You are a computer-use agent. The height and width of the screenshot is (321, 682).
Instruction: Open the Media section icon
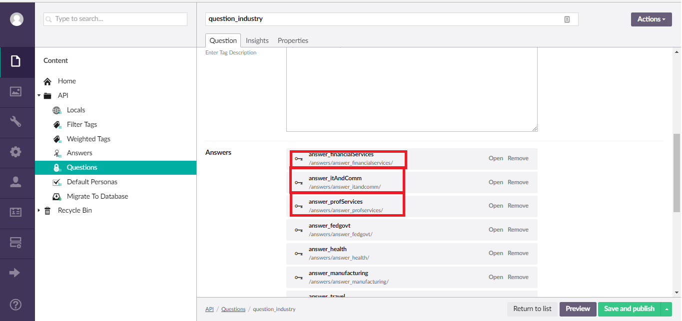[x=16, y=91]
